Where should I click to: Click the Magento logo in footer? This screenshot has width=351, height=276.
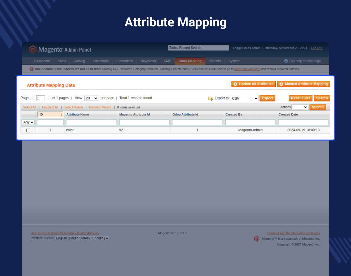click(x=257, y=239)
